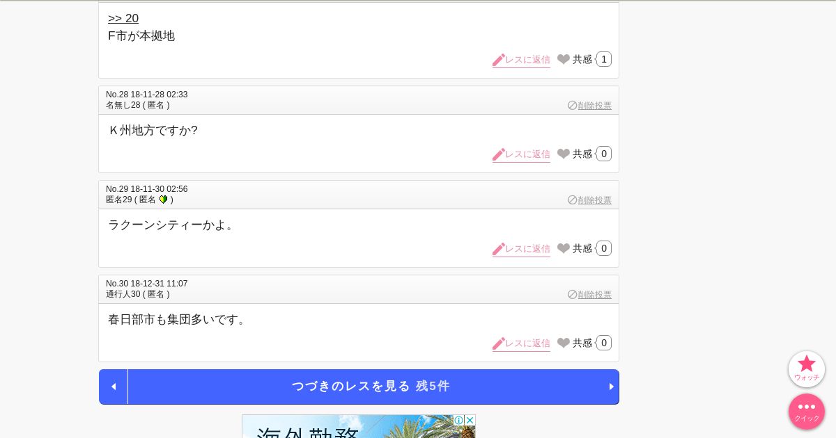Click heart 共感 icon on post No.29

tap(564, 248)
